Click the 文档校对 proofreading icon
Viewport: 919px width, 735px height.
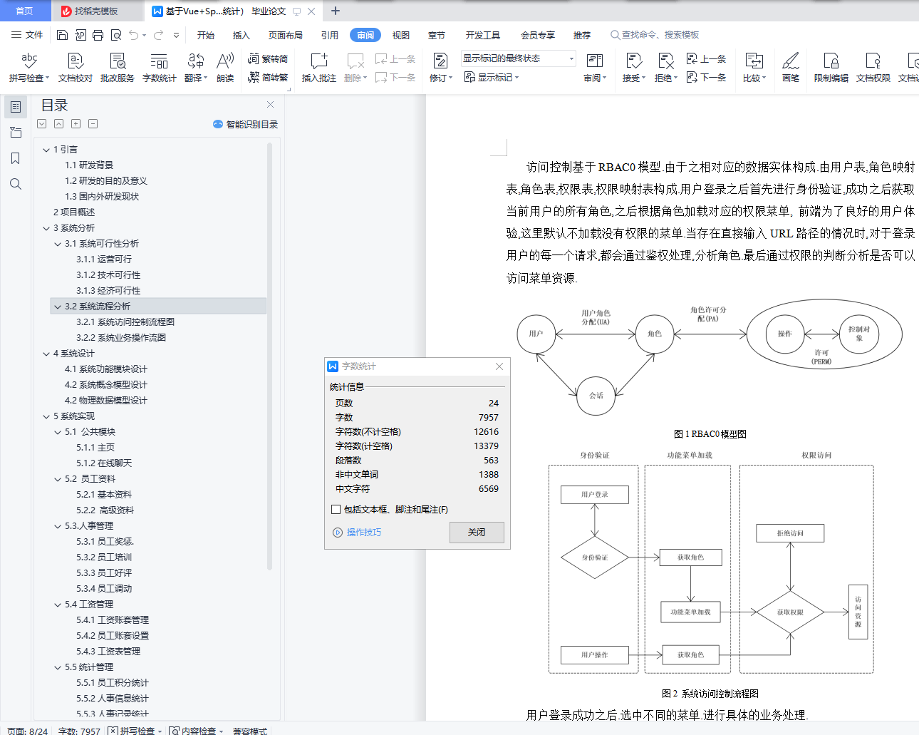(x=75, y=68)
